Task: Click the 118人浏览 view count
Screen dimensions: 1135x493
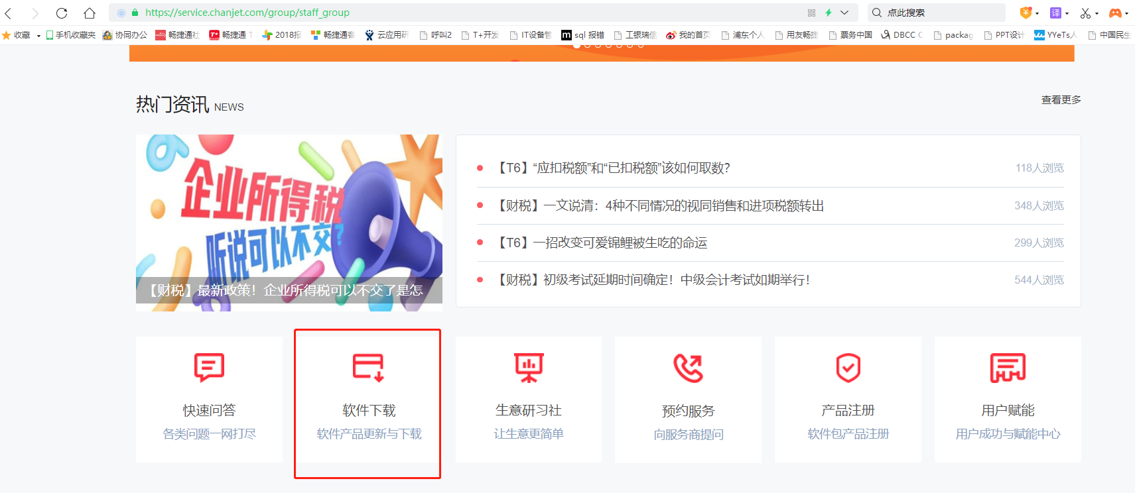Action: pyautogui.click(x=1039, y=168)
